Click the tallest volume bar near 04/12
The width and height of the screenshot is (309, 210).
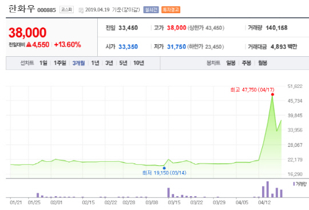coord(268,189)
